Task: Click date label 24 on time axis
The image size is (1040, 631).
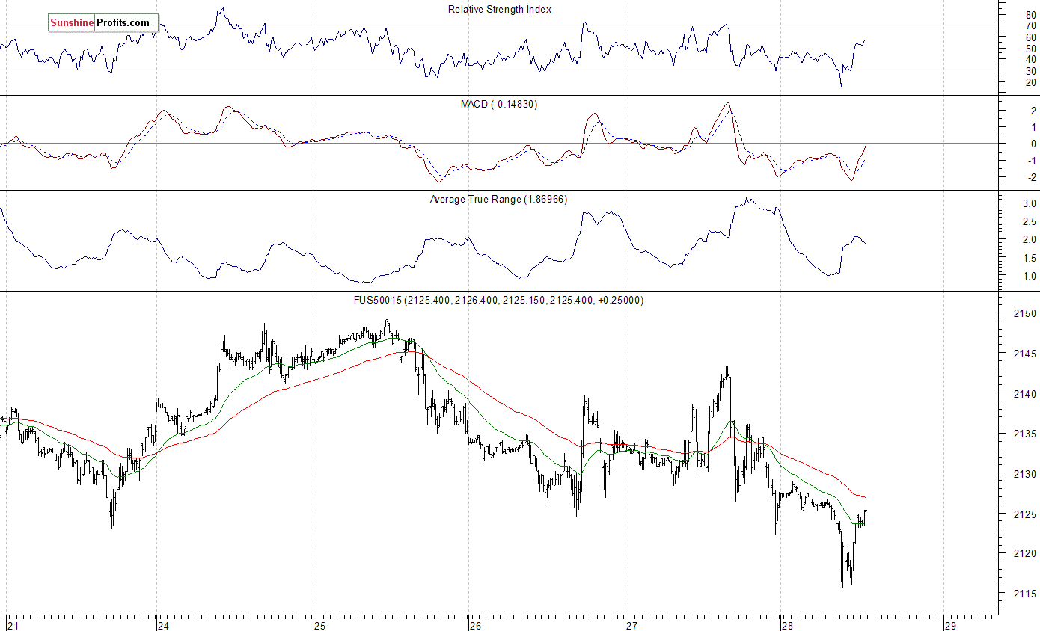Action: pyautogui.click(x=163, y=625)
